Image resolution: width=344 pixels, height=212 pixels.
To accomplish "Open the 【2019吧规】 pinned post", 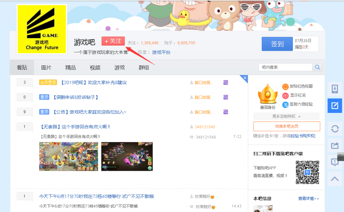I will click(93, 82).
